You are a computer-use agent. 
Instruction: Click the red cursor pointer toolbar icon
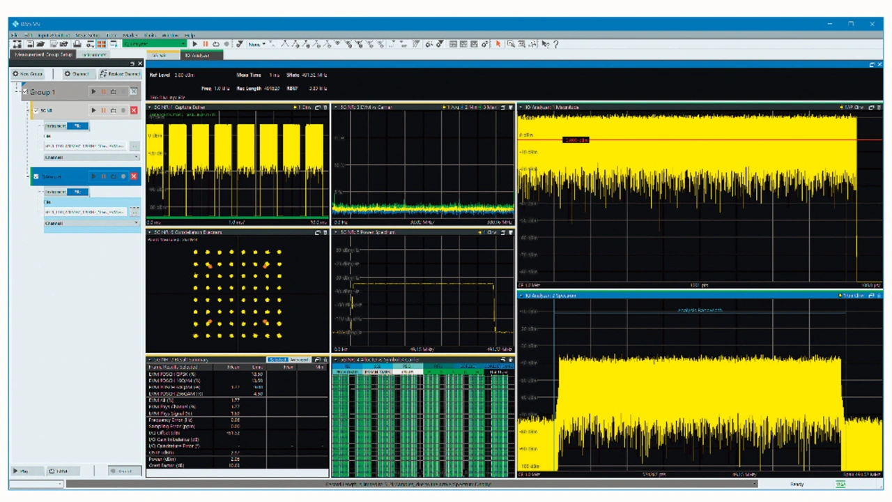click(498, 44)
